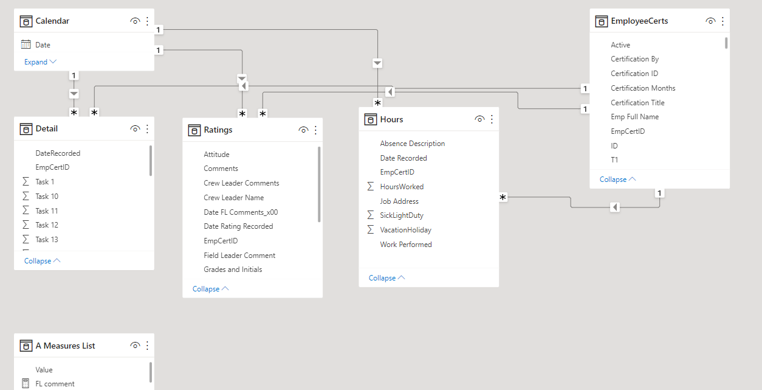The image size is (762, 390).
Task: Click the EmployeeCerts table scrollbar
Action: 726,43
